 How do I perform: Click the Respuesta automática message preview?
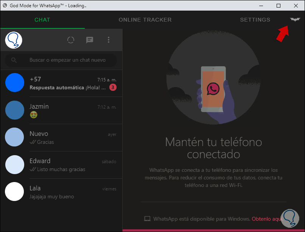coord(67,87)
